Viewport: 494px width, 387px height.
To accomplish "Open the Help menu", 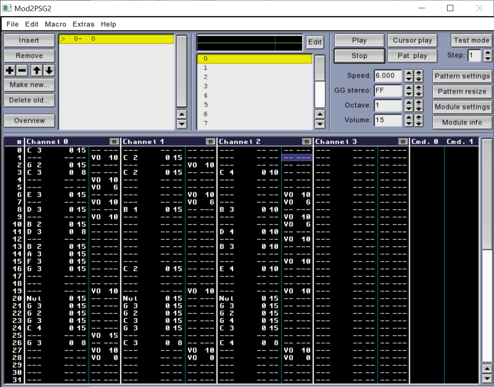I will (x=109, y=24).
